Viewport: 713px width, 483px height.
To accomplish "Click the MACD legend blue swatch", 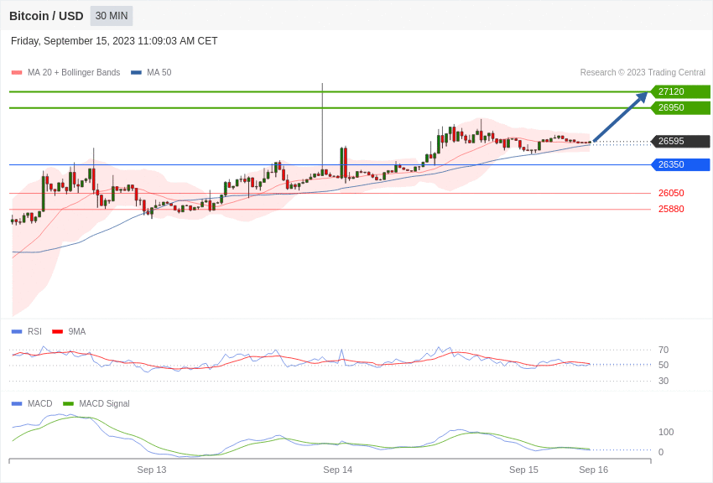I will point(17,403).
